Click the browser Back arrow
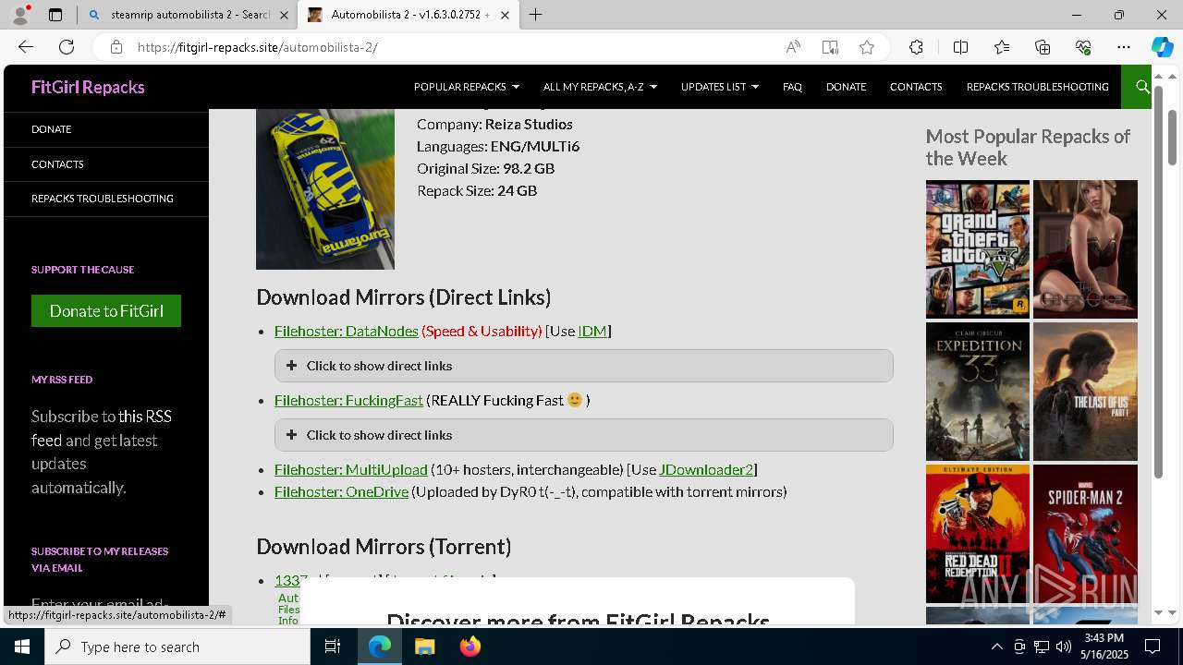The image size is (1183, 665). coord(26,47)
